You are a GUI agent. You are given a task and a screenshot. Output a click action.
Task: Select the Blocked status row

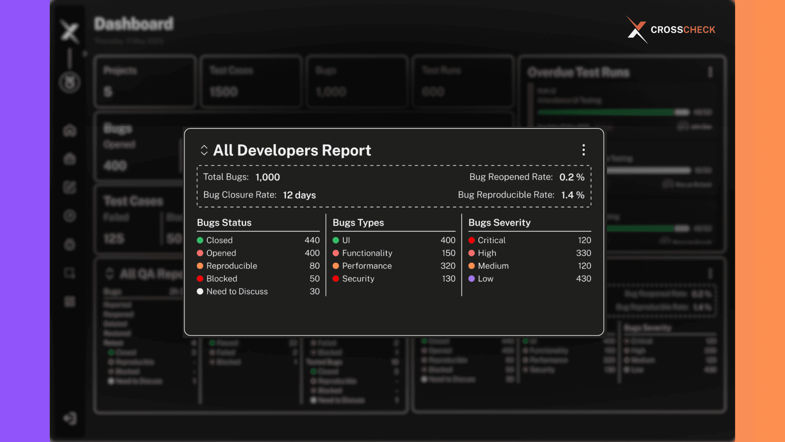click(258, 279)
